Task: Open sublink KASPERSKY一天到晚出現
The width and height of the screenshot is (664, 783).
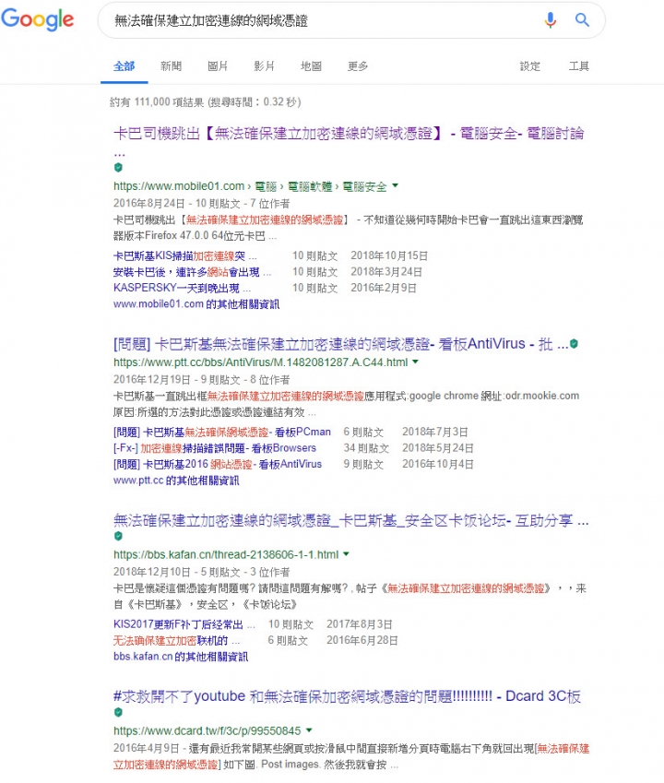Action: 182,288
